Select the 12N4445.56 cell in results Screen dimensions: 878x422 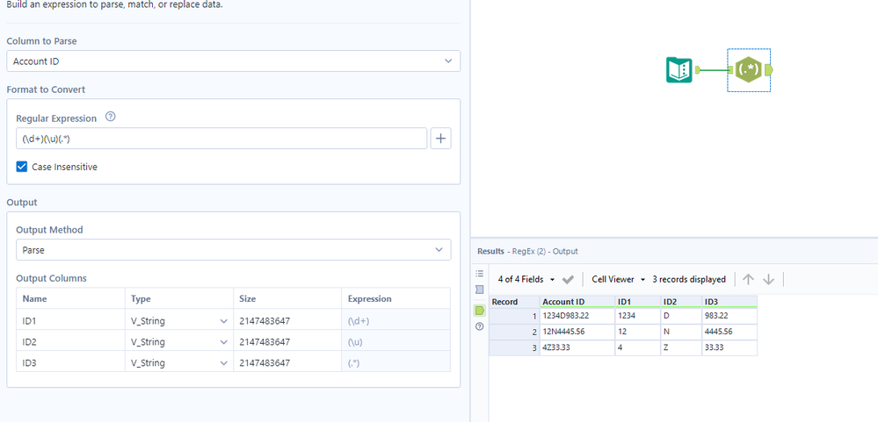[x=564, y=332]
